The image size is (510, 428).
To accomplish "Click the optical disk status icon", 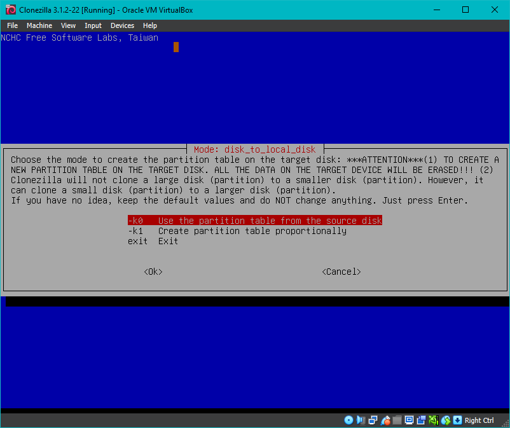I will pos(348,420).
